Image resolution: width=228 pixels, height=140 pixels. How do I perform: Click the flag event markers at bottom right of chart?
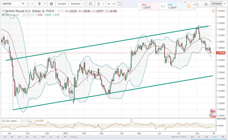pos(213,113)
